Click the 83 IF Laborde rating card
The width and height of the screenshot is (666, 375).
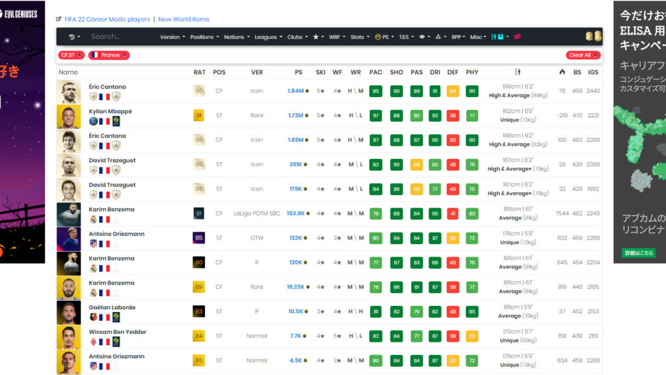[x=198, y=311]
